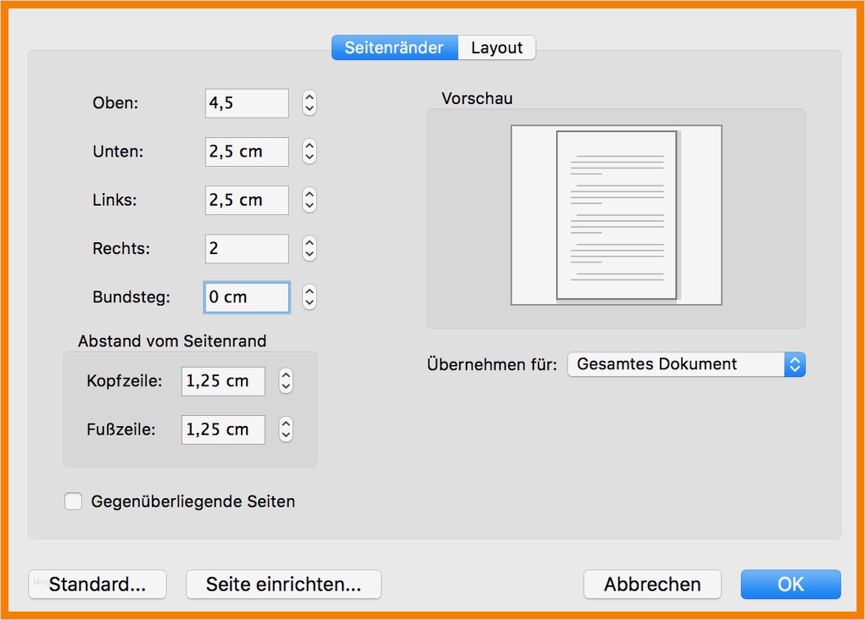The height and width of the screenshot is (620, 865).
Task: Increase the Rechts value via its stepper
Action: tap(308, 245)
